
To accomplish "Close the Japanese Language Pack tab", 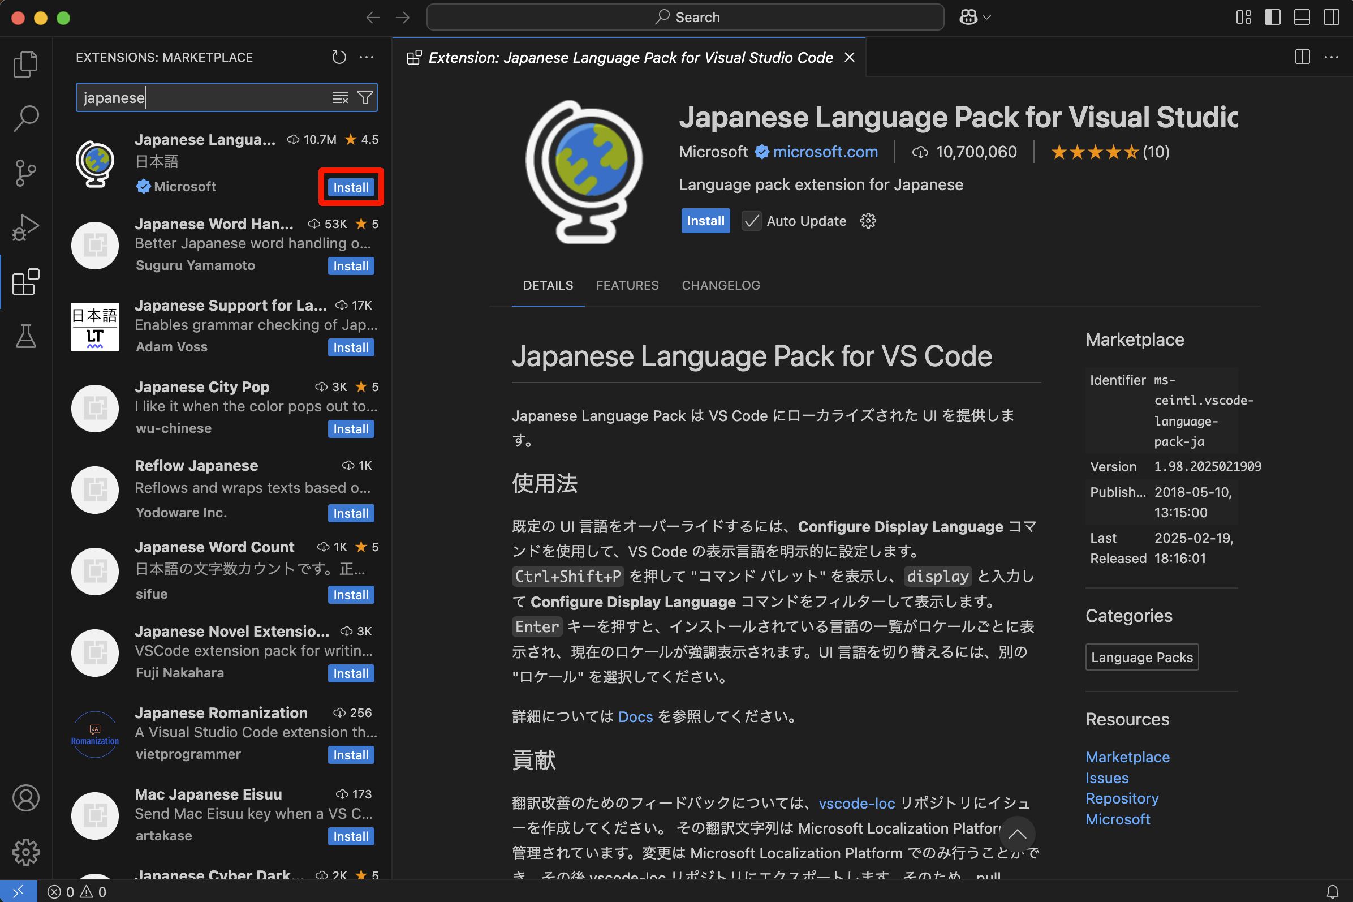I will click(849, 58).
